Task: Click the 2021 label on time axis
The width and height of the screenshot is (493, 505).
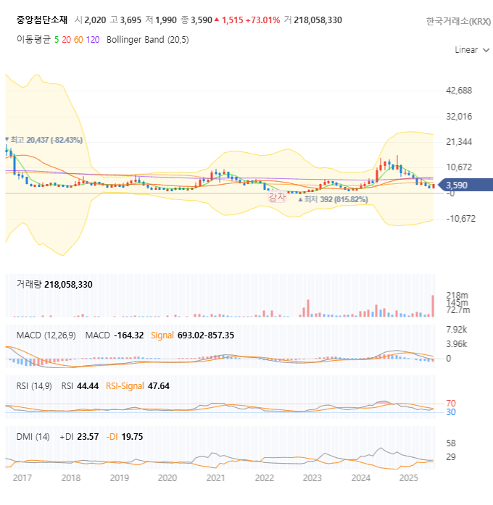Action: (x=215, y=478)
